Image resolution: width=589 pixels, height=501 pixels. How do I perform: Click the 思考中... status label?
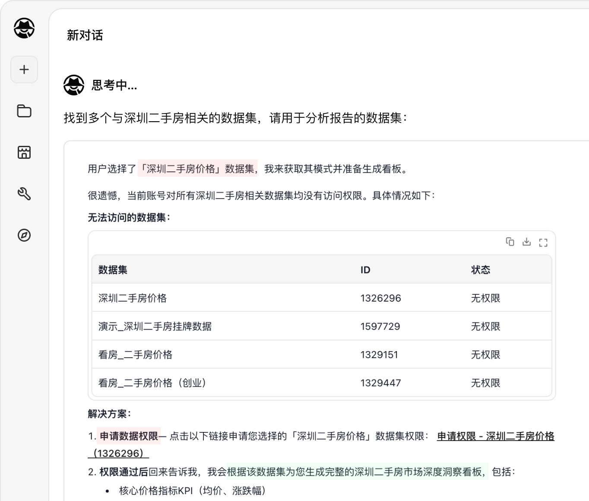[x=114, y=85]
